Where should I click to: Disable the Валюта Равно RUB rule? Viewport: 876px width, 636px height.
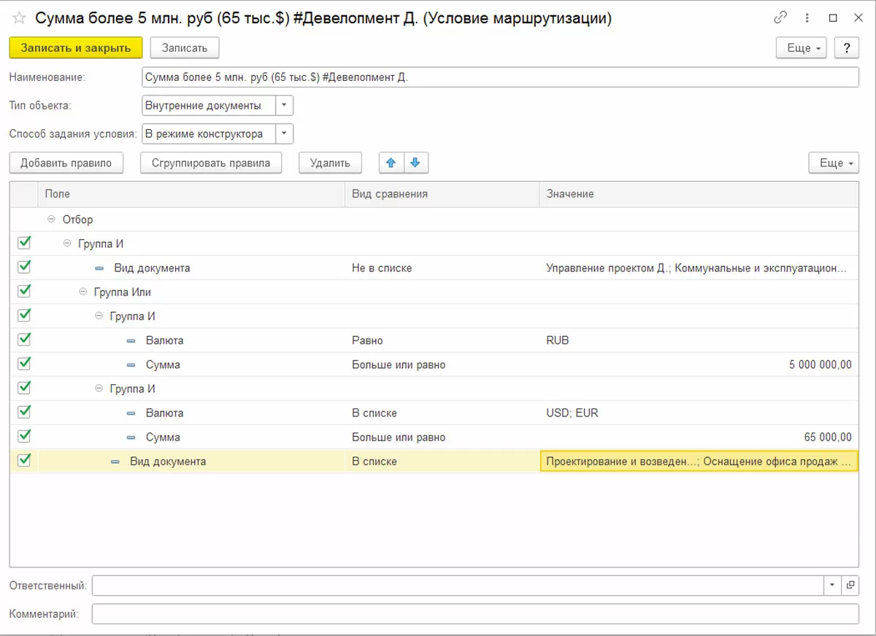pos(24,339)
